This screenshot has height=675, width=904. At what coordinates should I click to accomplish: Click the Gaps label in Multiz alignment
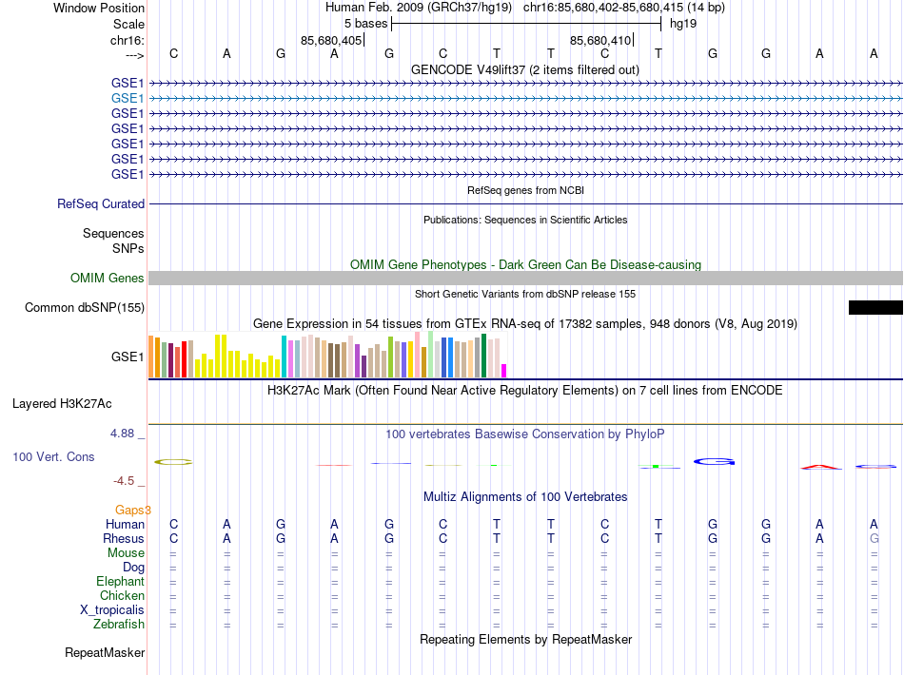tap(132, 510)
